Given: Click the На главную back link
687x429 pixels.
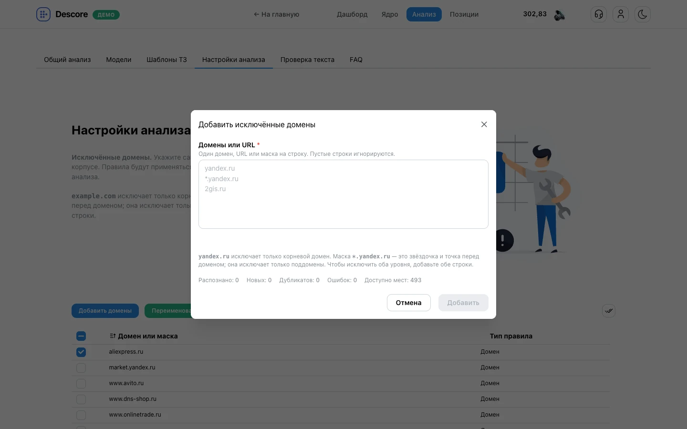Looking at the screenshot, I should [277, 14].
